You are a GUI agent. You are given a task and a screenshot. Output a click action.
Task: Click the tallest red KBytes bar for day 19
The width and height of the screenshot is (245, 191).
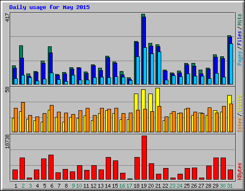click(x=144, y=158)
